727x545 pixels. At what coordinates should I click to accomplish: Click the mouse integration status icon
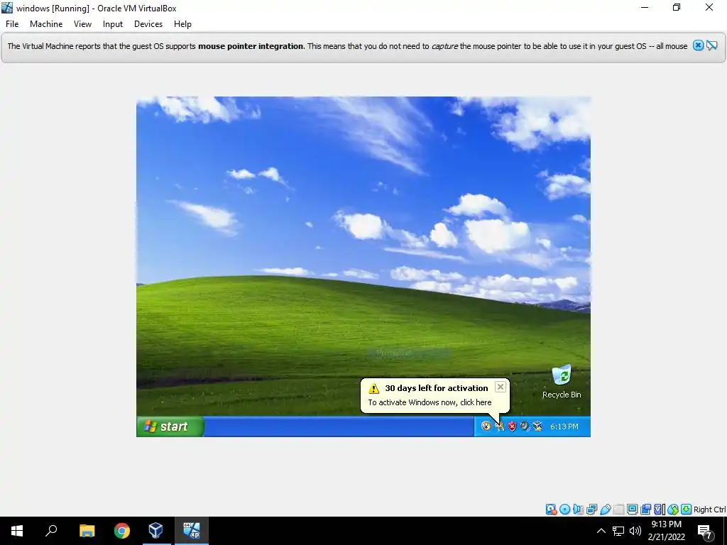[x=673, y=510]
